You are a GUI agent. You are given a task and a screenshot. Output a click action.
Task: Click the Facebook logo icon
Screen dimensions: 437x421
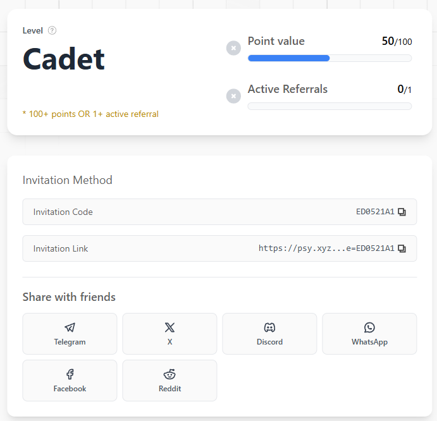pyautogui.click(x=70, y=374)
